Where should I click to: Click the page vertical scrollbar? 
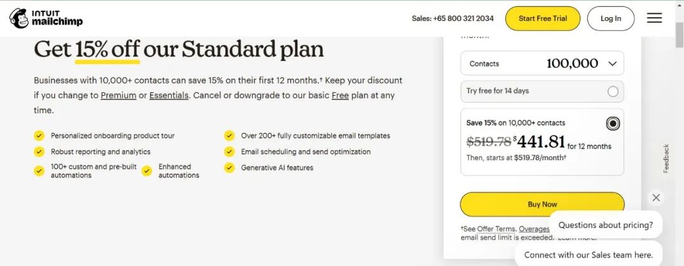coord(679,127)
